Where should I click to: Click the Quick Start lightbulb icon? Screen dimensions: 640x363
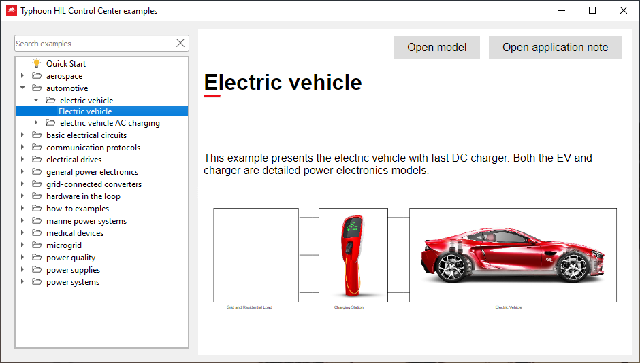37,63
